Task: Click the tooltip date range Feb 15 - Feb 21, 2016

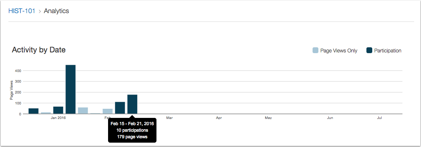Action: [x=132, y=124]
